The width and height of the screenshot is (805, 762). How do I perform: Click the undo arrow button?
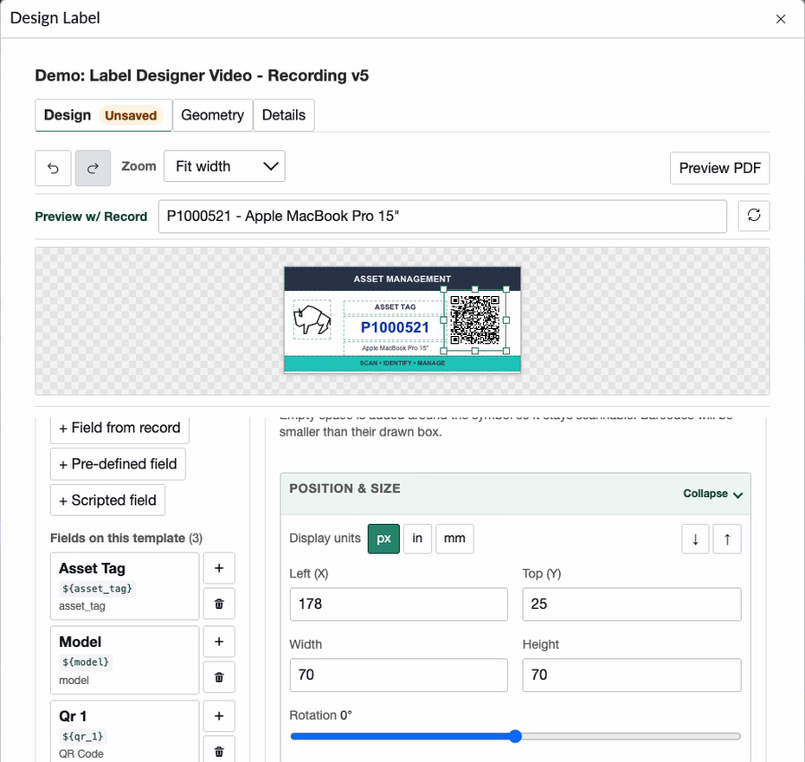[x=53, y=168]
